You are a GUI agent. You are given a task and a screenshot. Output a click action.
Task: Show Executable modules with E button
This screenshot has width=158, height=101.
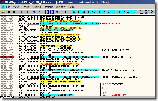(x=79, y=12)
